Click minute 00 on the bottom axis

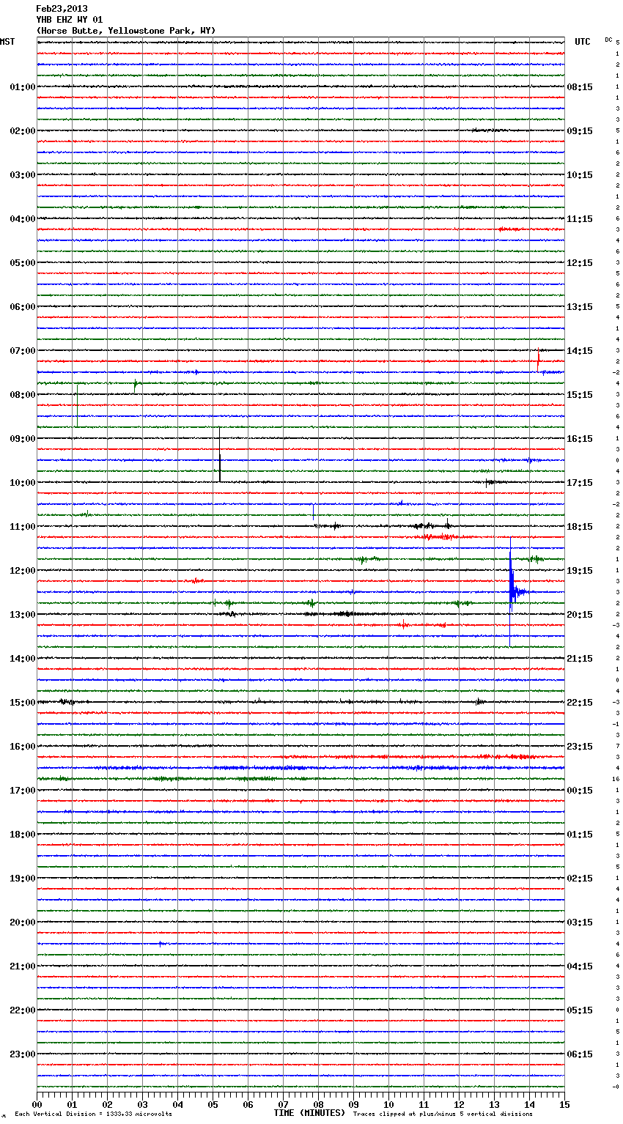pos(37,1104)
